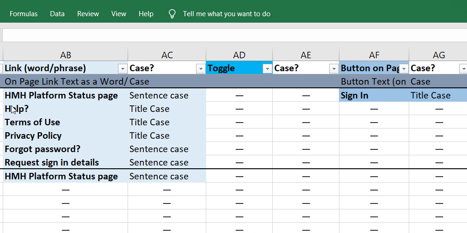Click the Tell Me lightbulb icon

172,14
